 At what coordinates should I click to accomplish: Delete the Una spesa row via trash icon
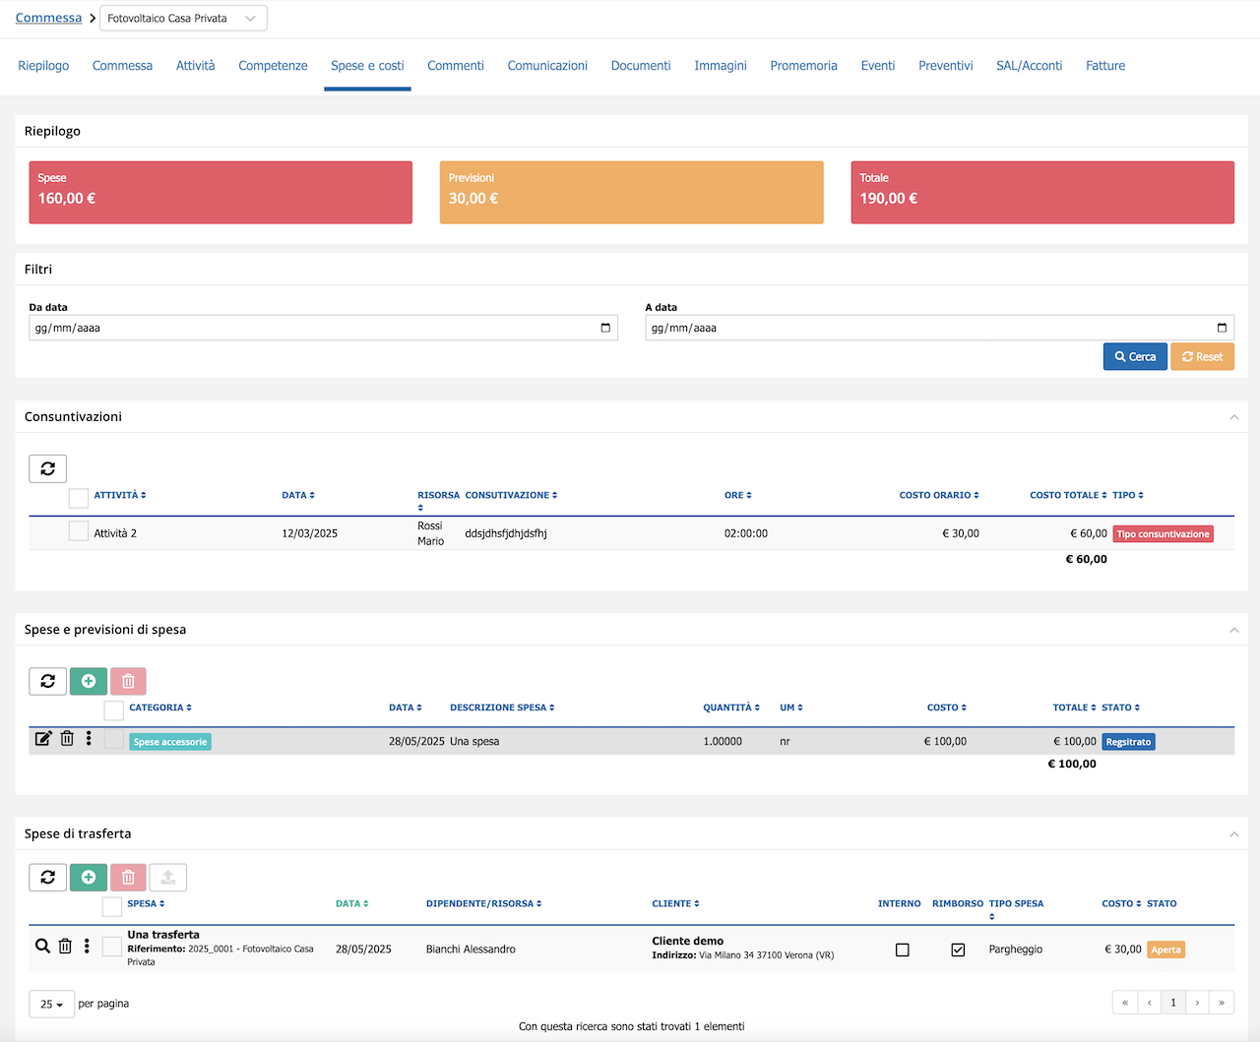coord(67,738)
